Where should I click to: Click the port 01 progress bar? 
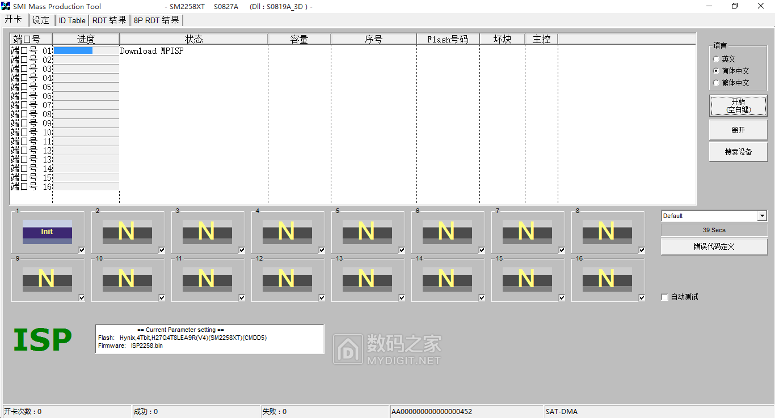[86, 50]
